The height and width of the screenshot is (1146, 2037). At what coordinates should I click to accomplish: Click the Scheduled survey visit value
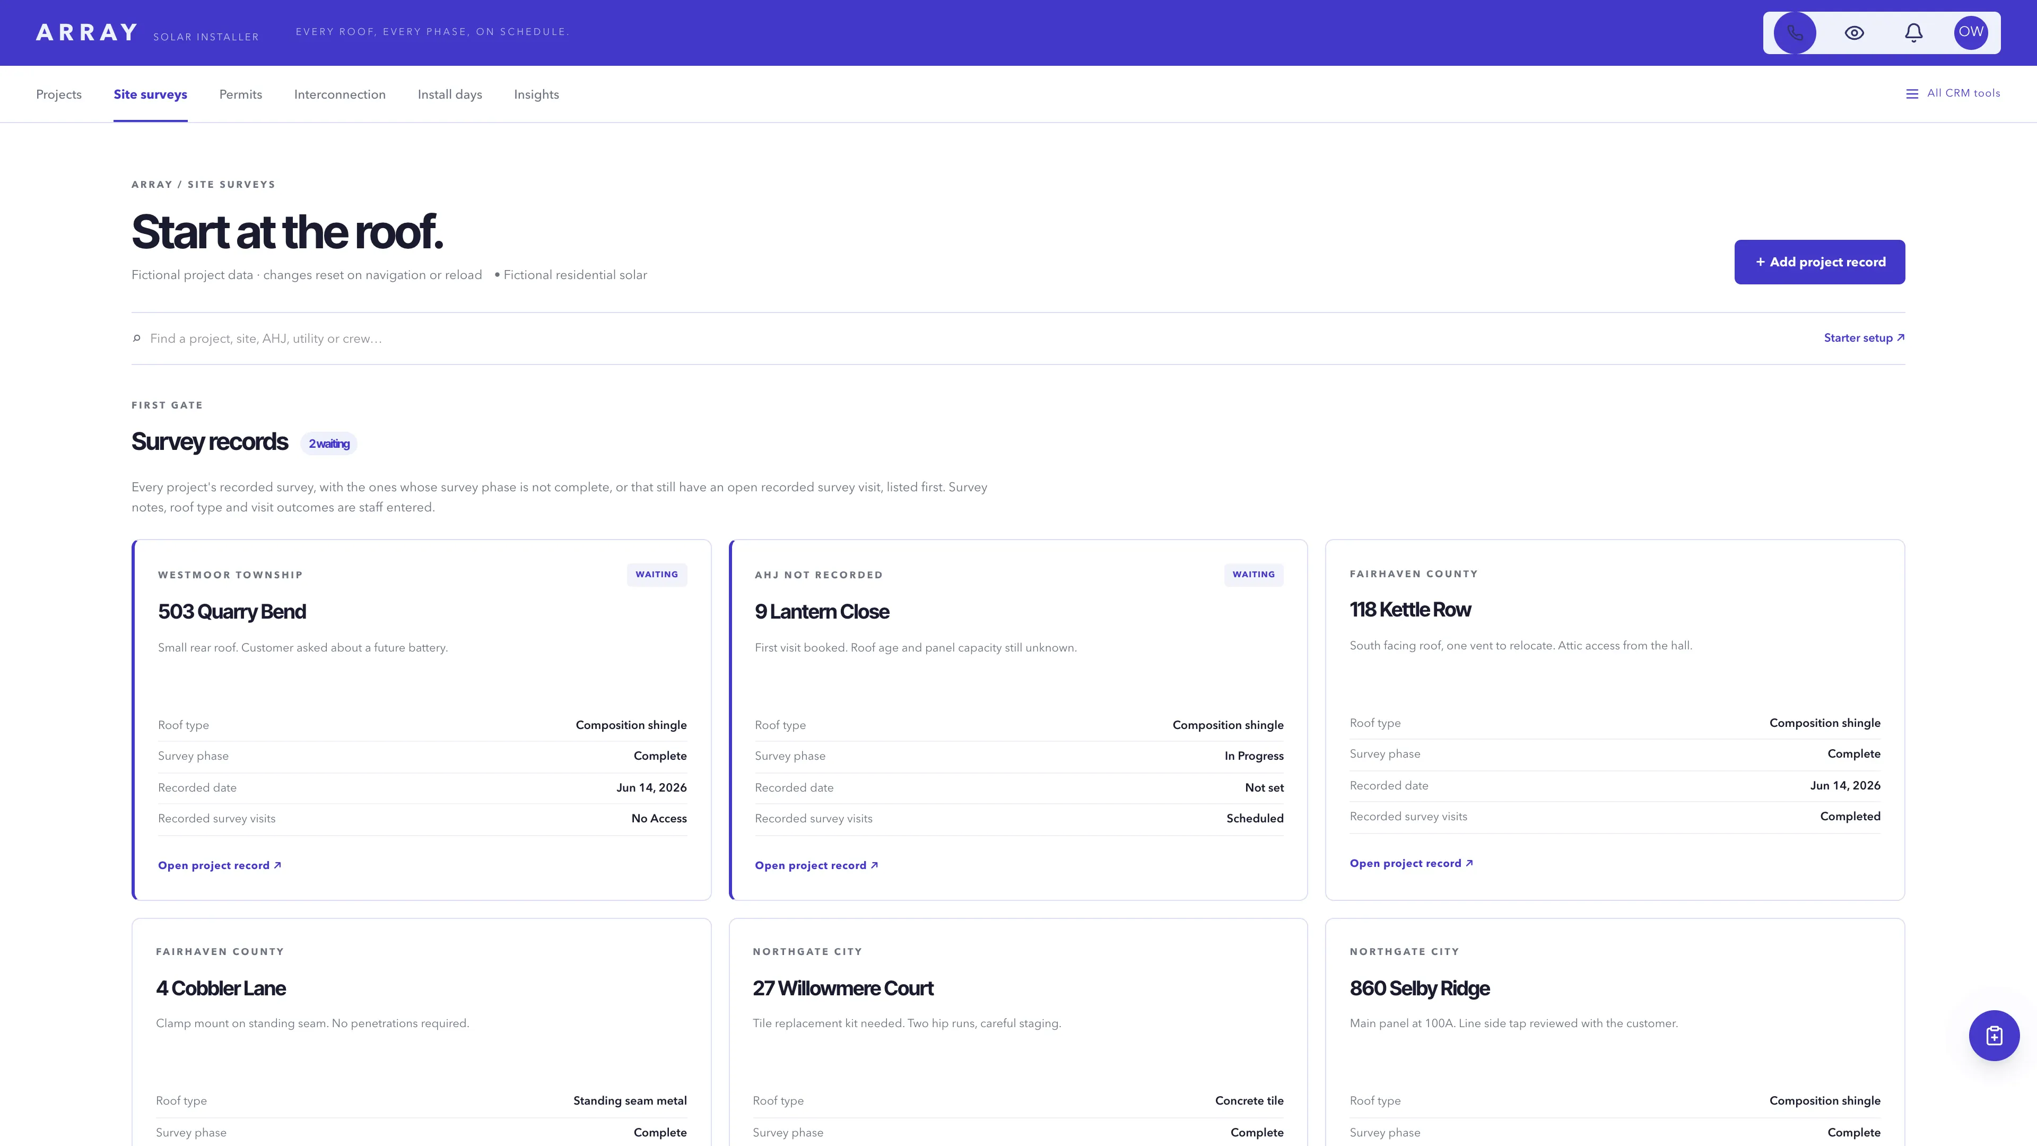1255,819
